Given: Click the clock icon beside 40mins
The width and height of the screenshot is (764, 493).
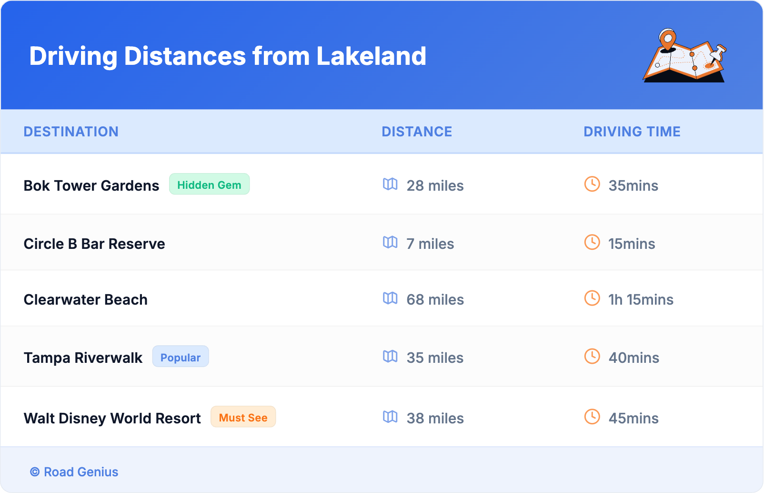Looking at the screenshot, I should 592,357.
